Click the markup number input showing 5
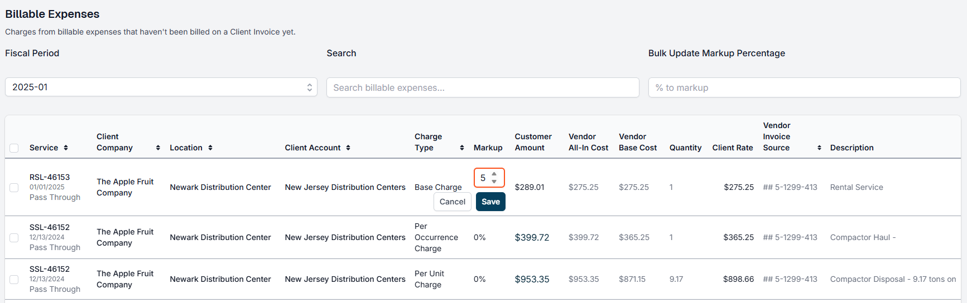 [x=489, y=178]
